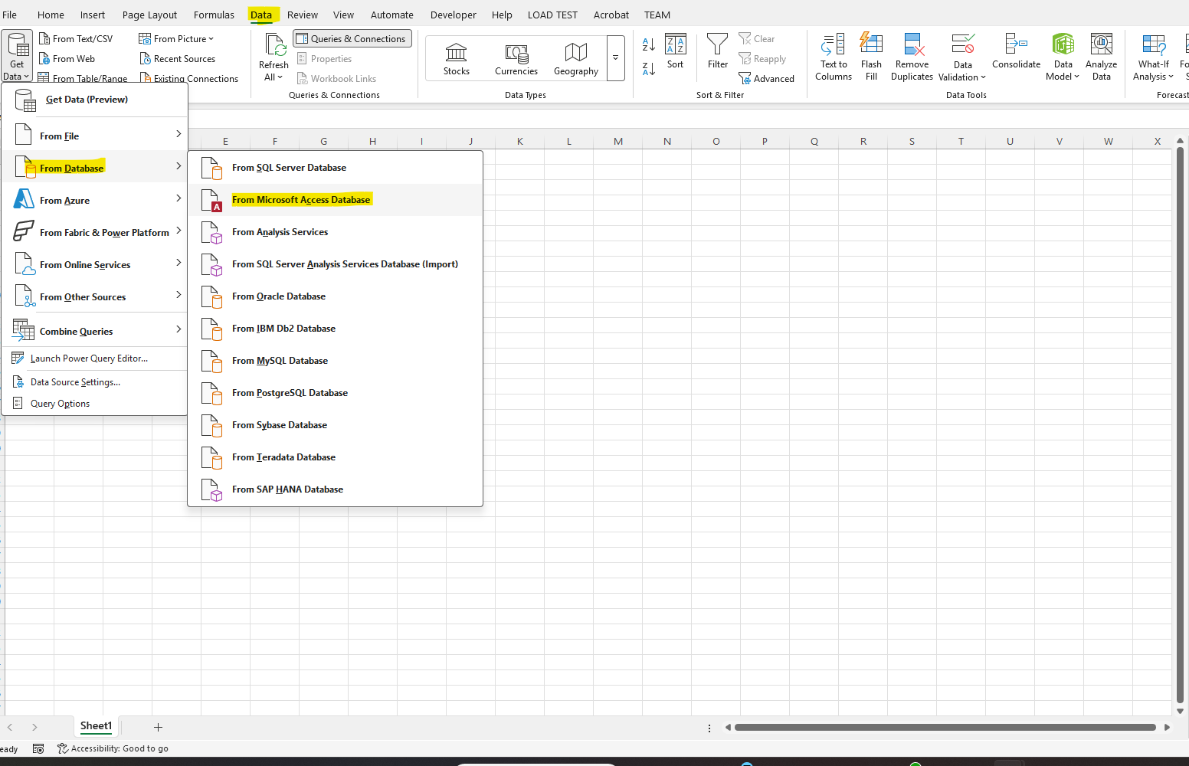Open Query Options
1189x766 pixels.
pos(95,404)
